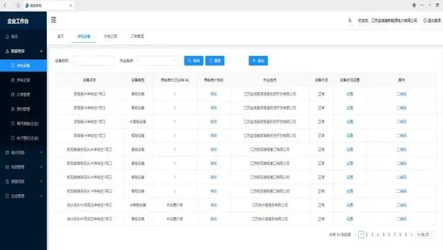
Task: Click the blue 添加 add button
Action: [x=258, y=61]
